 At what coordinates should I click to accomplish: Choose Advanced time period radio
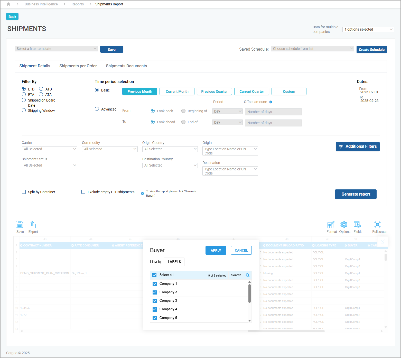(97, 109)
